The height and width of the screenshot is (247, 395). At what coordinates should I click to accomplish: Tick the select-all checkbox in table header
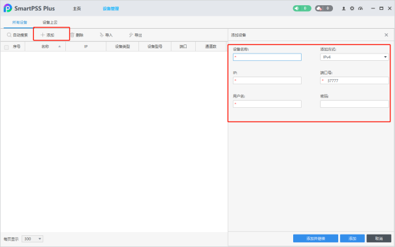pyautogui.click(x=7, y=47)
